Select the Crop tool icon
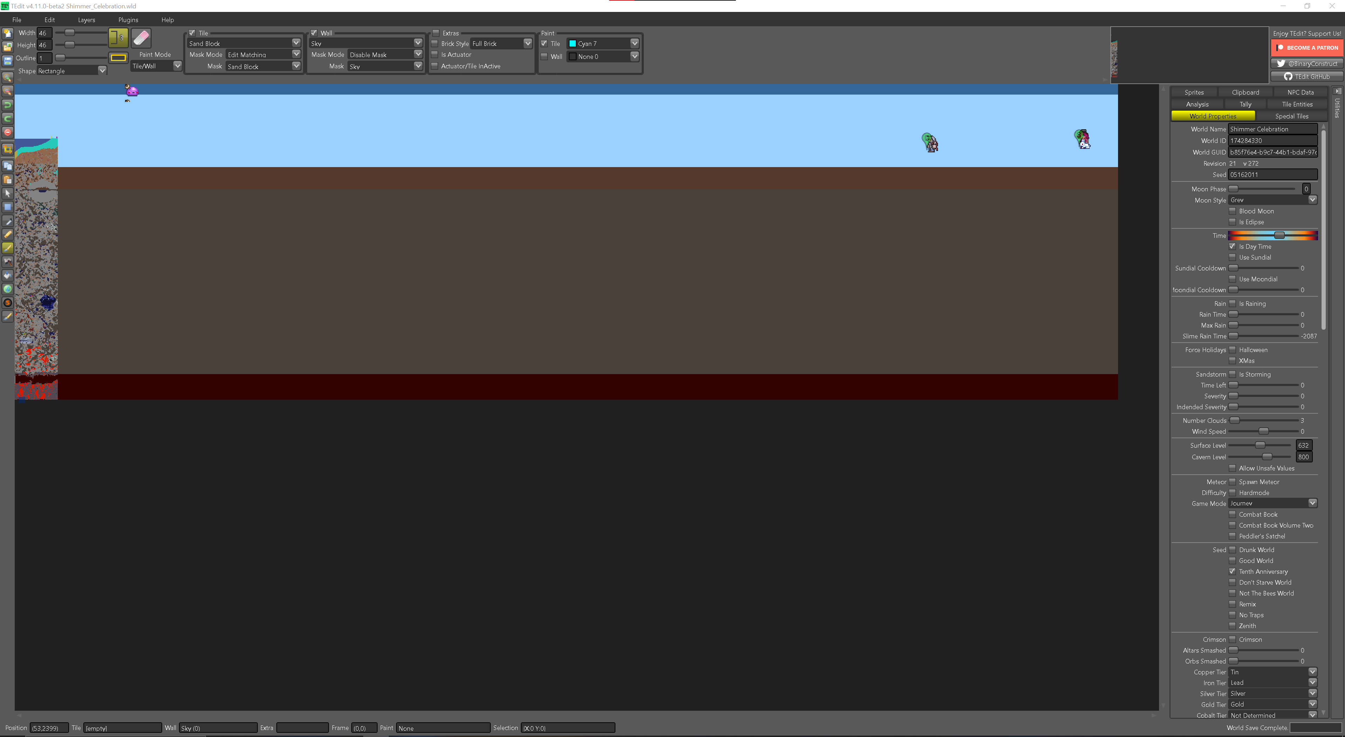 (8, 149)
